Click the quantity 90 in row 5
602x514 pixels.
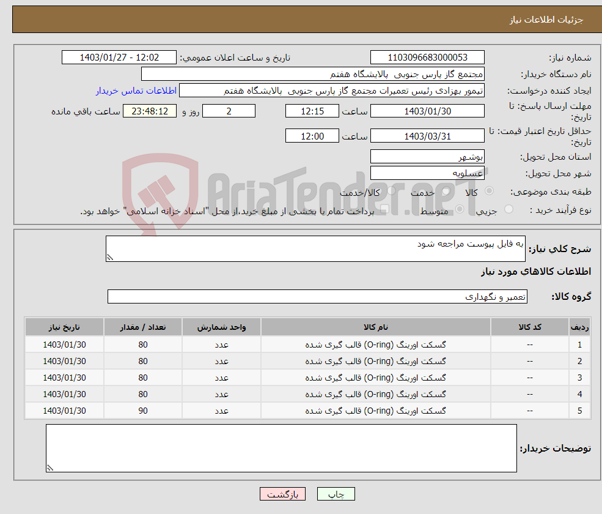click(x=143, y=411)
